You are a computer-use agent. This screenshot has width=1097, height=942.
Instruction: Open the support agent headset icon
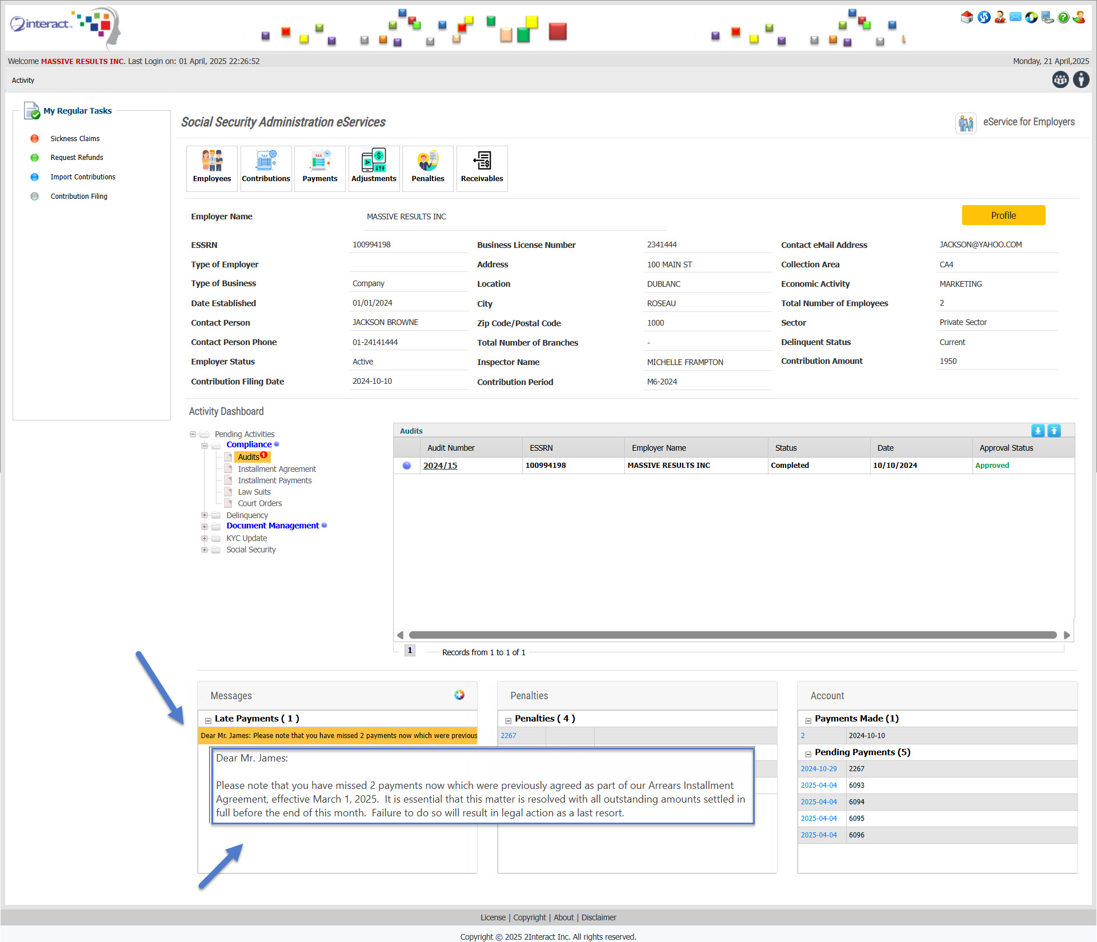point(999,17)
